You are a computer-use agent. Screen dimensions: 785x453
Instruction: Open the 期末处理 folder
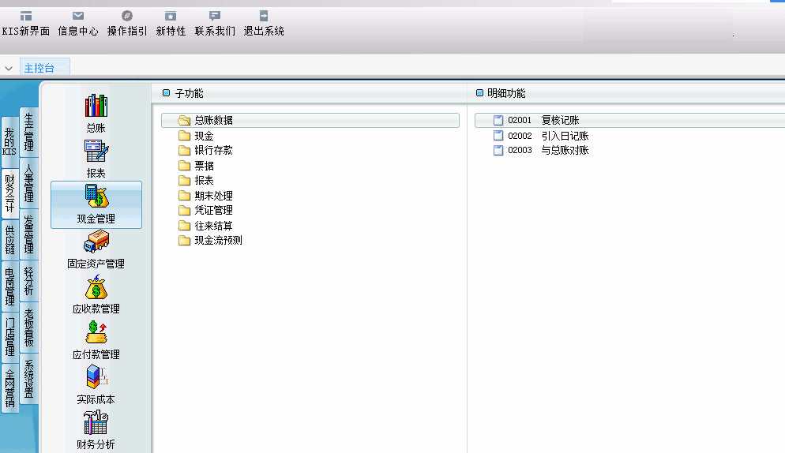(x=213, y=196)
